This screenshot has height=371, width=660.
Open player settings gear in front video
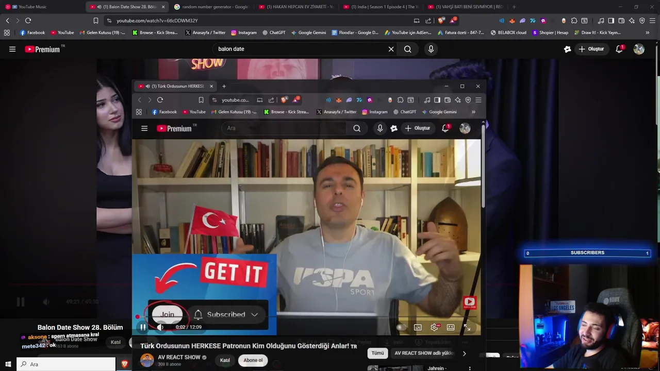434,327
